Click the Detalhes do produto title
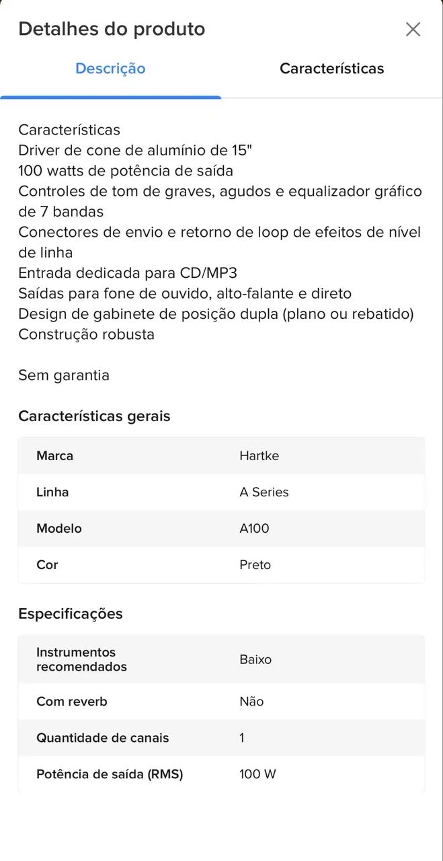443x861 pixels. 112,29
